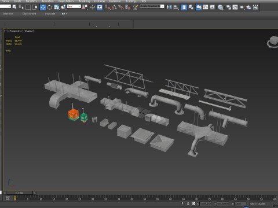Toggle Window/Crossing selection mode
The height and width of the screenshot is (208, 278).
pos(35,7)
